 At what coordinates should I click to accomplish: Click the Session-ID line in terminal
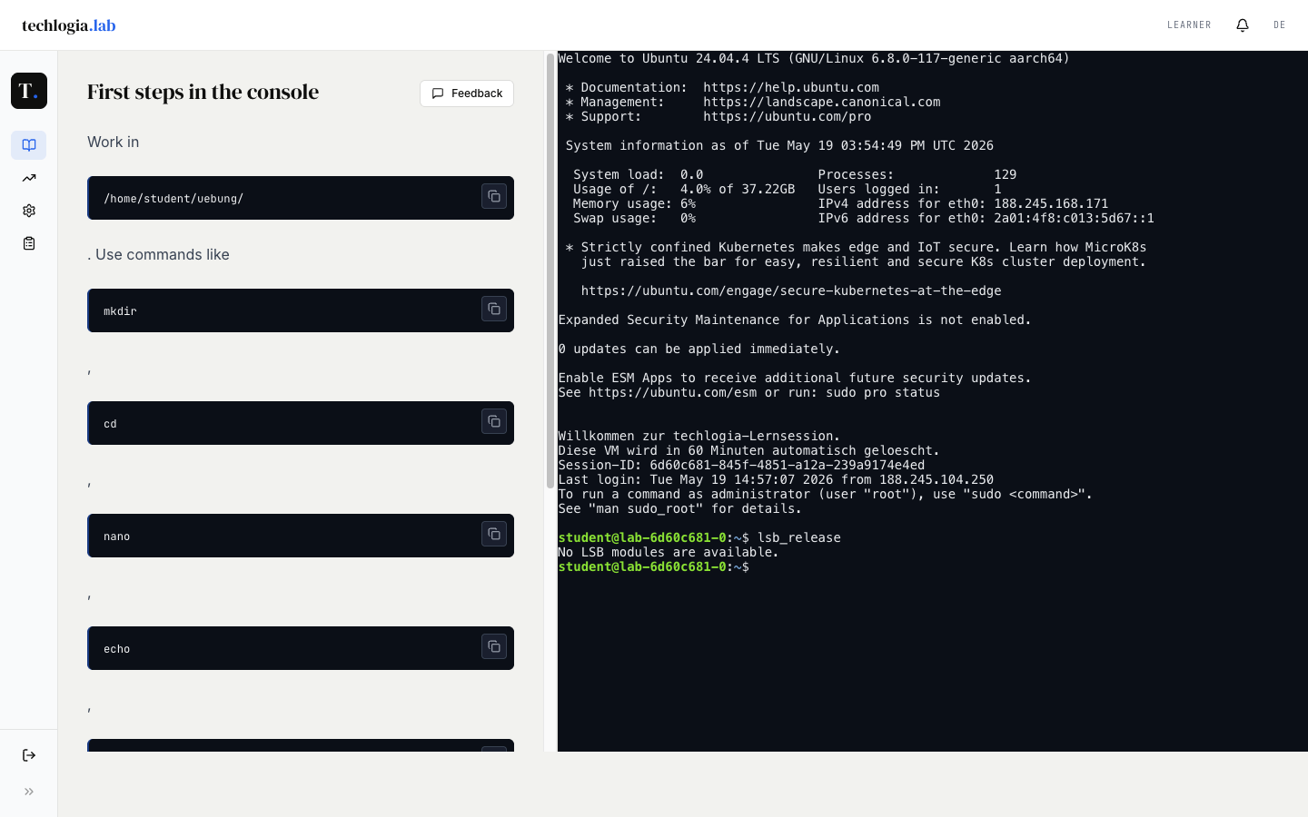741,465
